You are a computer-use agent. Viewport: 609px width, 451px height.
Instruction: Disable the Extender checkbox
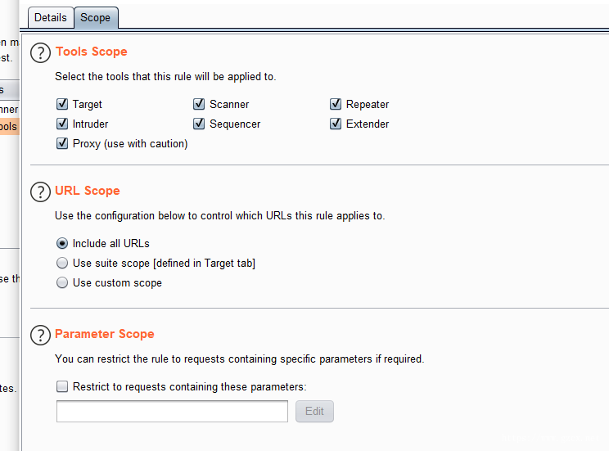click(336, 124)
